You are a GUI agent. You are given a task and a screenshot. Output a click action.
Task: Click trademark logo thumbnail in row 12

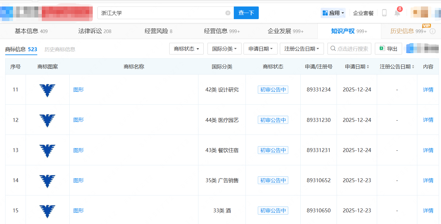[x=47, y=120]
